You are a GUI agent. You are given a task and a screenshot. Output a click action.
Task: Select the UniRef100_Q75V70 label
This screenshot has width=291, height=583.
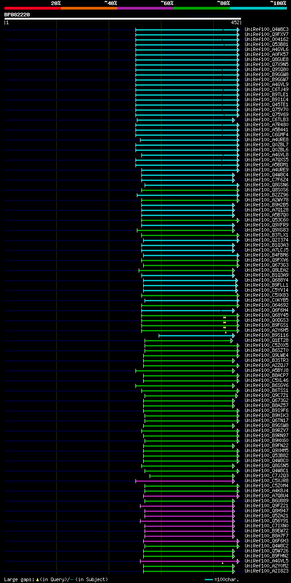(x=266, y=110)
